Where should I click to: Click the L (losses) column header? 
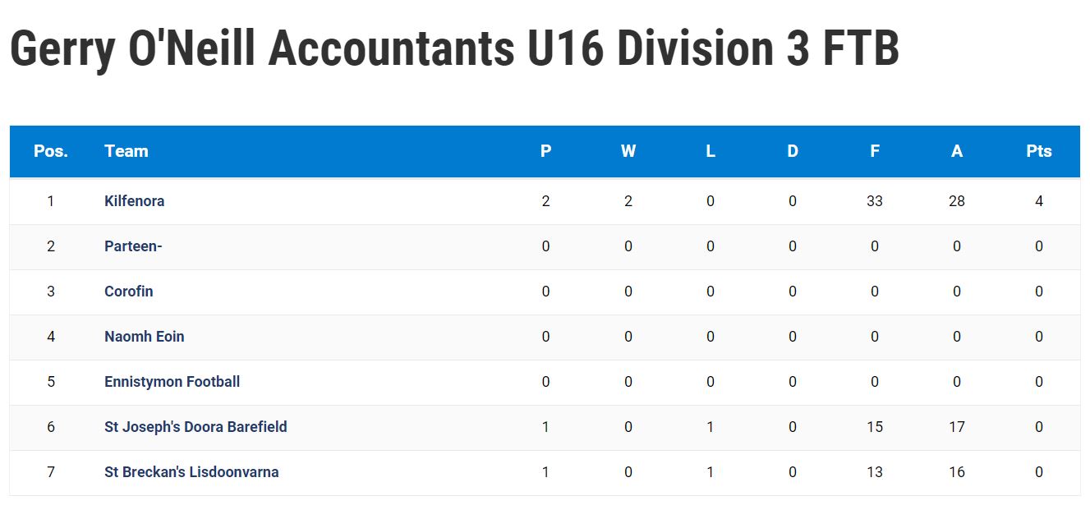click(711, 151)
